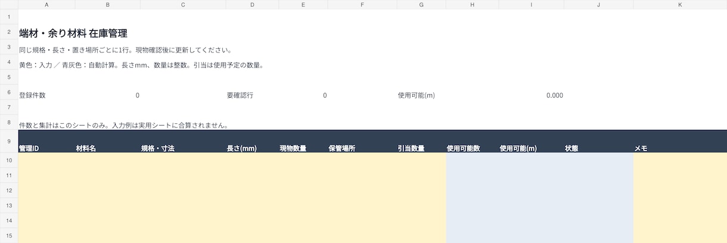Viewport: 727px width, 243px height.
Task: Click the 状態 header cell
Action: (598, 141)
